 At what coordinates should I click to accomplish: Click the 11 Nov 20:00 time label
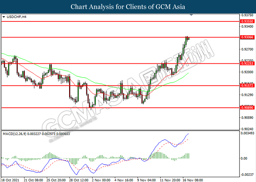[x=170, y=180]
